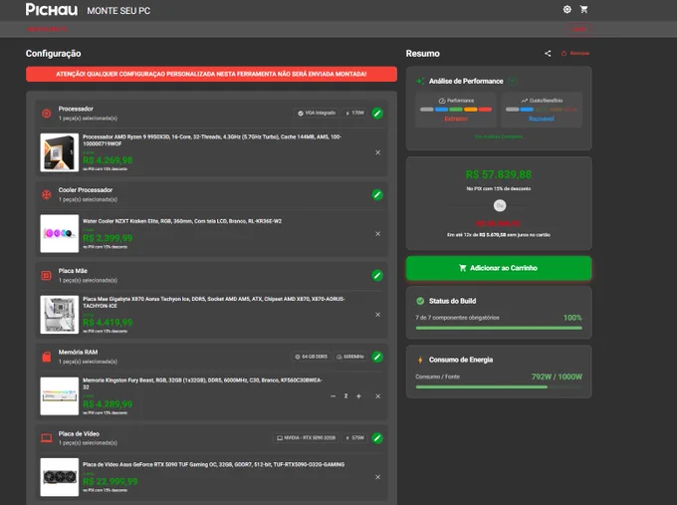Click the Status do Build green check icon
This screenshot has height=505, width=677.
point(420,301)
